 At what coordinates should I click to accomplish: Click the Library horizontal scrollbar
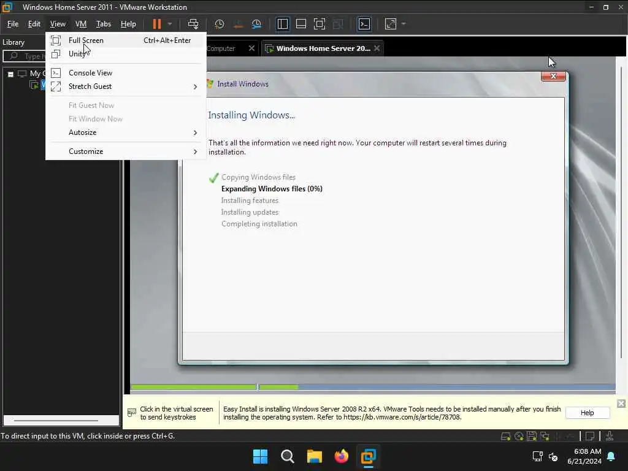[56, 421]
